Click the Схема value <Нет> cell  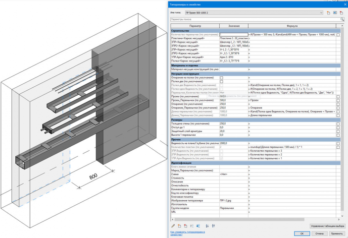click(234, 174)
